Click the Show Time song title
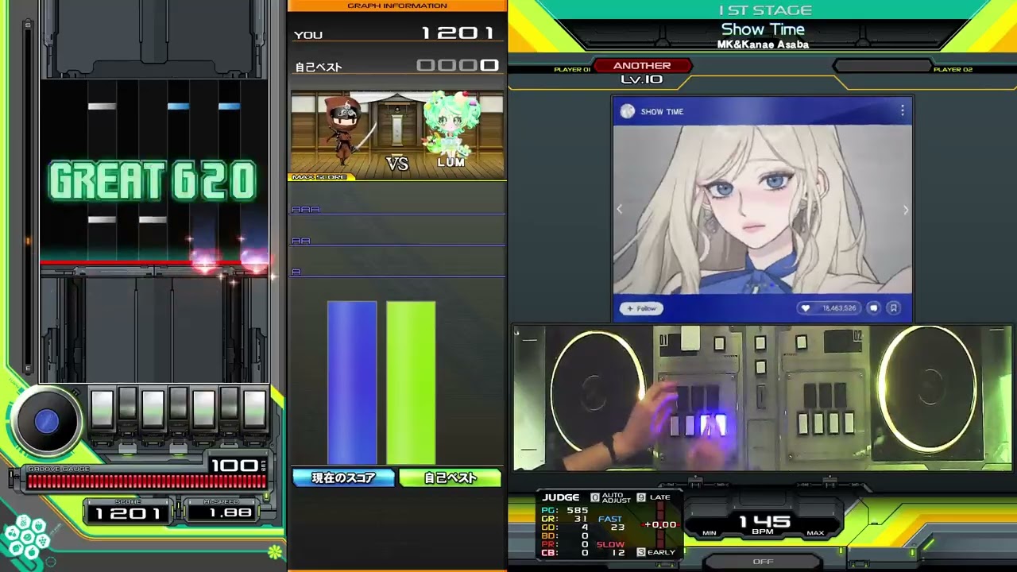Image resolution: width=1017 pixels, height=572 pixels. [x=763, y=29]
